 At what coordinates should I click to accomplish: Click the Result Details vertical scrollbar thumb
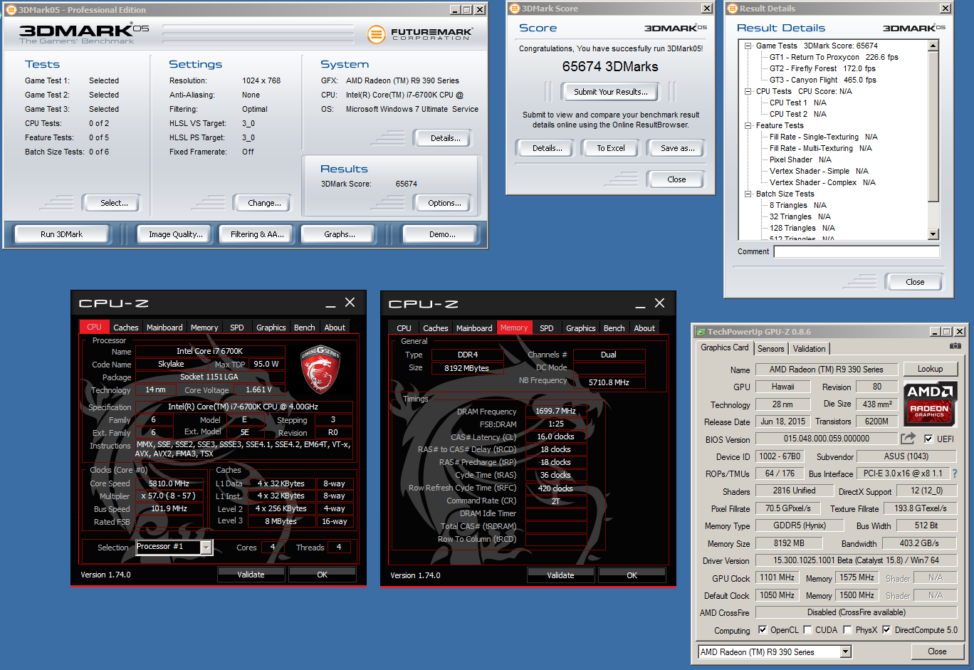933,127
